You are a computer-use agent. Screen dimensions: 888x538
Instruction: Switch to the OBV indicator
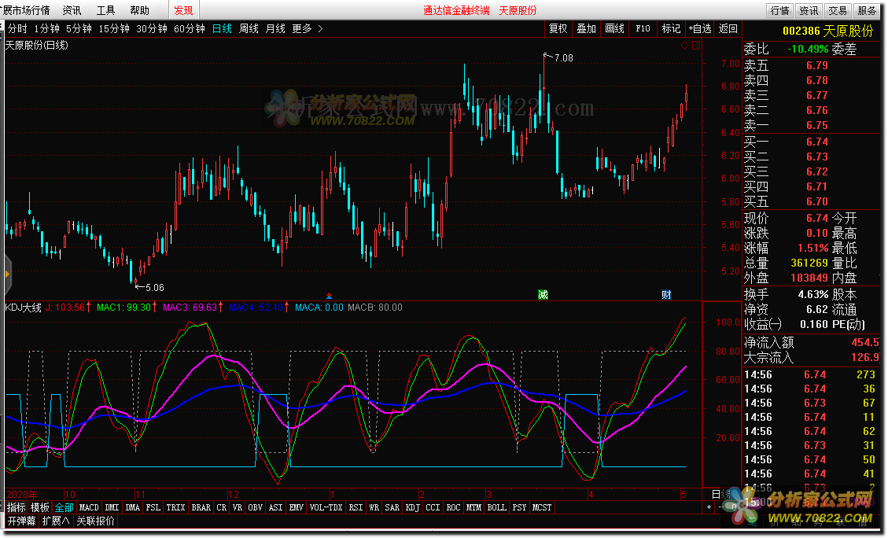256,507
